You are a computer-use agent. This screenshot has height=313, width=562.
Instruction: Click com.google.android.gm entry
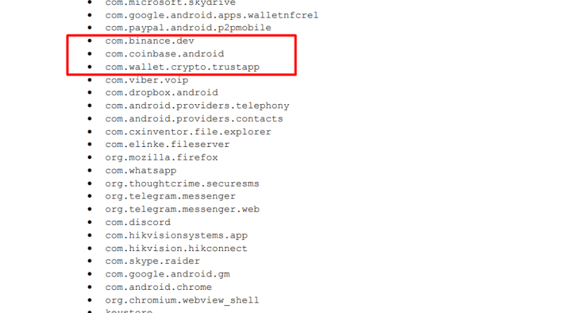tap(167, 274)
